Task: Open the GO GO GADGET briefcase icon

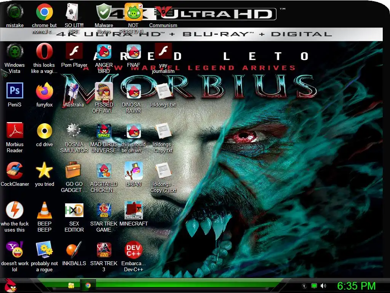Action: tap(73, 170)
